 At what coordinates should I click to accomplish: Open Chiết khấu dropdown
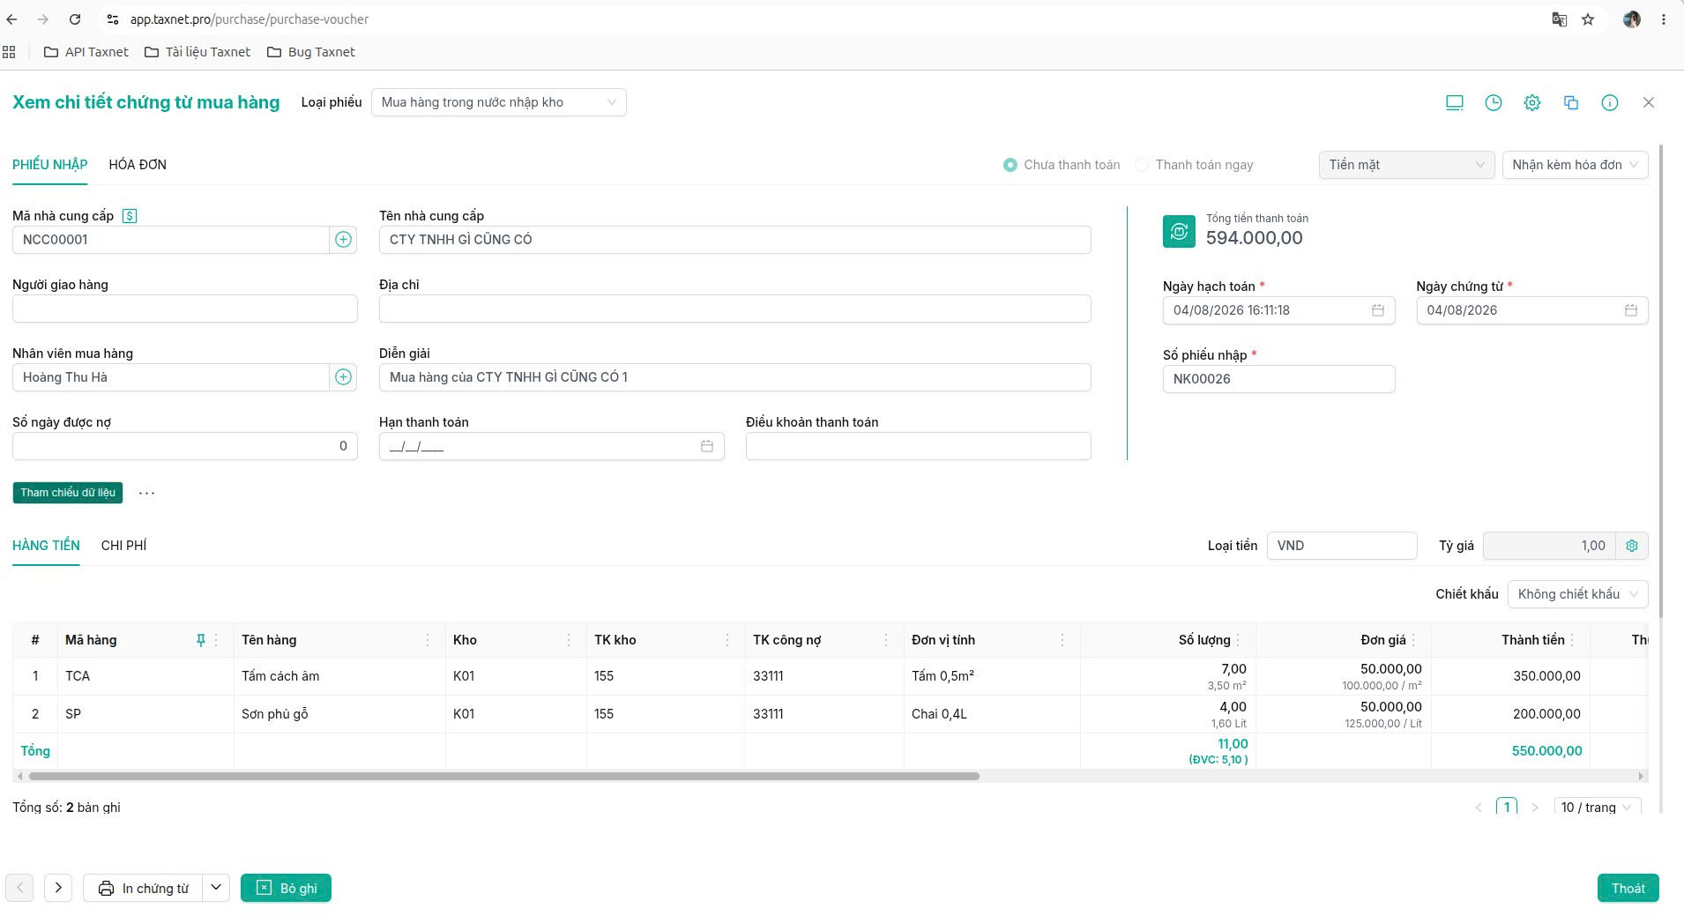tap(1577, 594)
